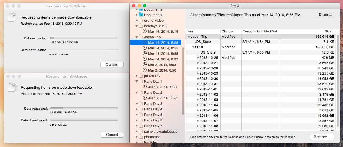Viewport: 343px width, 147px height.
Task: Collapse the holidays-2013 folder in the sidebar
Action: tap(136, 26)
